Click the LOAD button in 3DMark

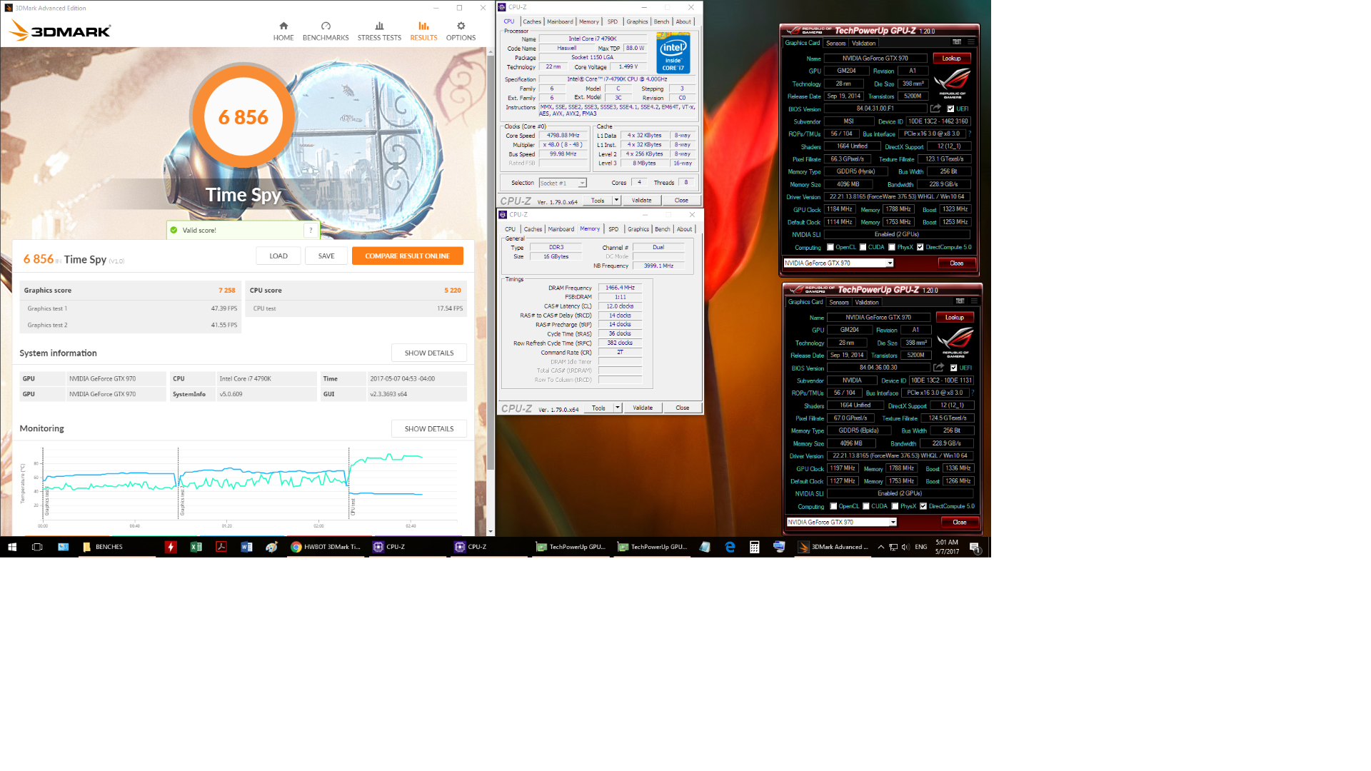click(278, 256)
